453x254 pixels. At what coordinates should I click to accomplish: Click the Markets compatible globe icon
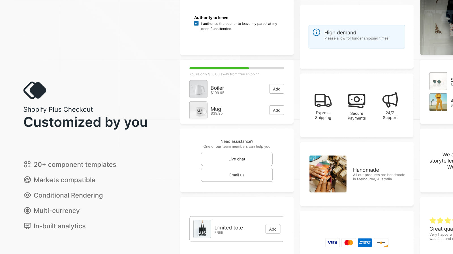click(x=27, y=180)
